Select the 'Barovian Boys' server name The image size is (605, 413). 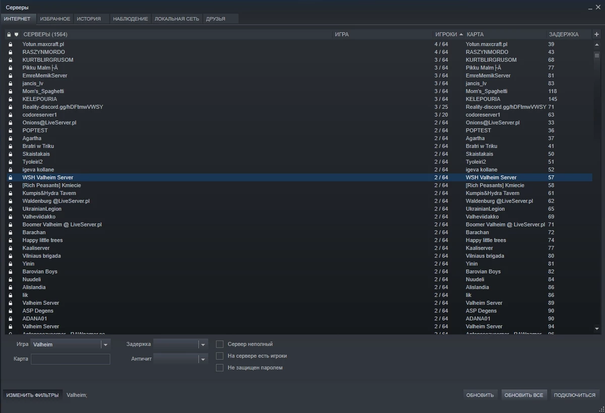tap(40, 272)
